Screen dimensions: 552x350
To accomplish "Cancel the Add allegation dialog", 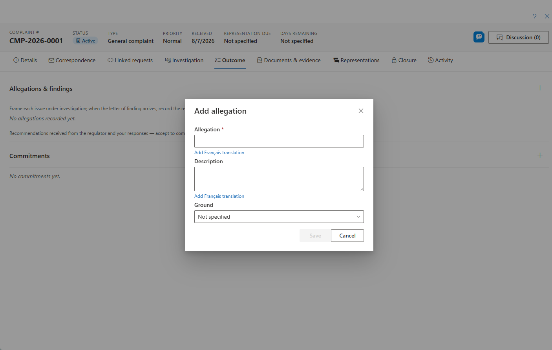I will coord(347,236).
